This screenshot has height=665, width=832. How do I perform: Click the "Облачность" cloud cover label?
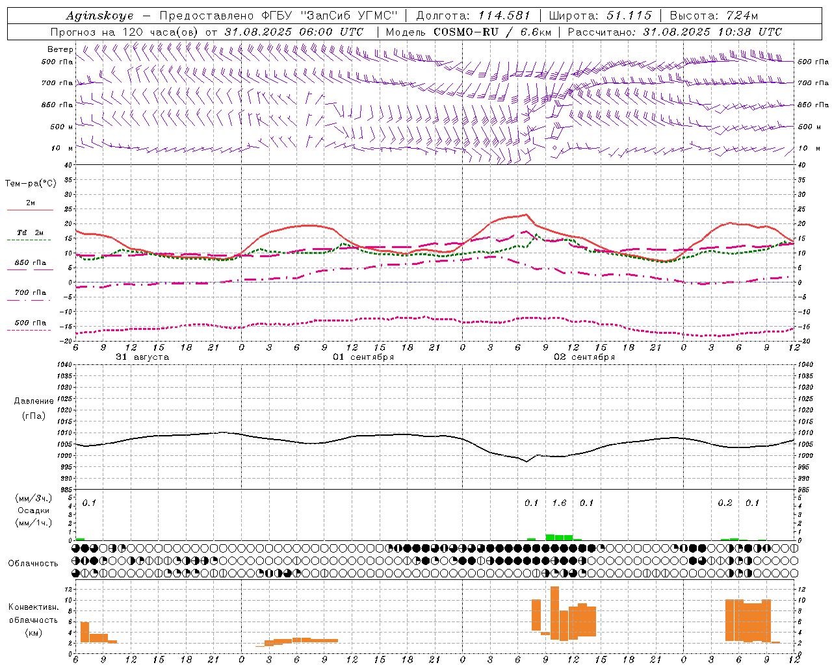click(x=33, y=563)
